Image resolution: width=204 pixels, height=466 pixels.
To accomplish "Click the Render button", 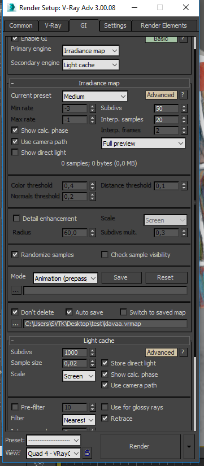I will click(x=140, y=446).
